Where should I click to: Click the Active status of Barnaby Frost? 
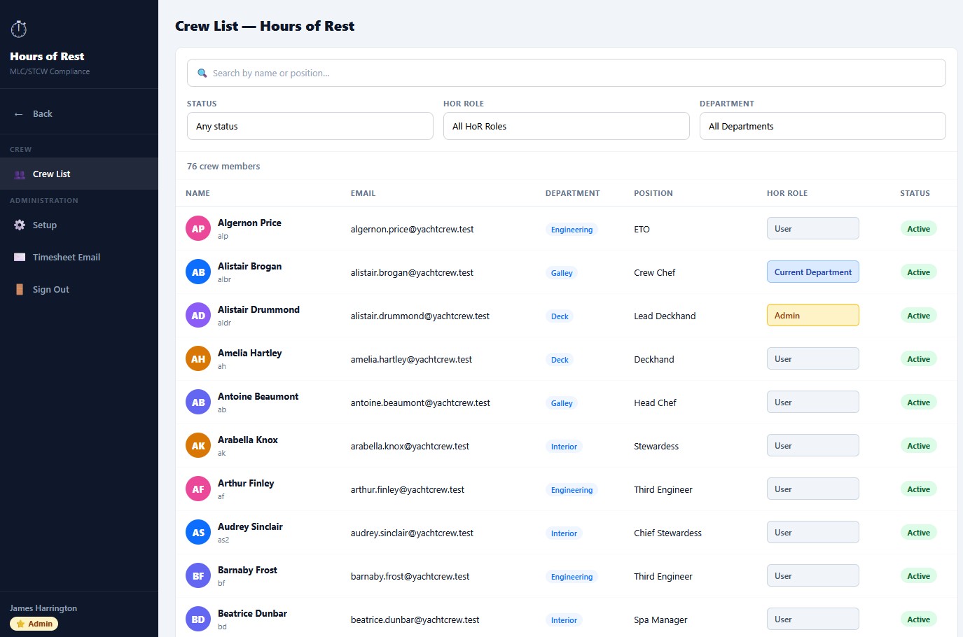[x=918, y=576]
